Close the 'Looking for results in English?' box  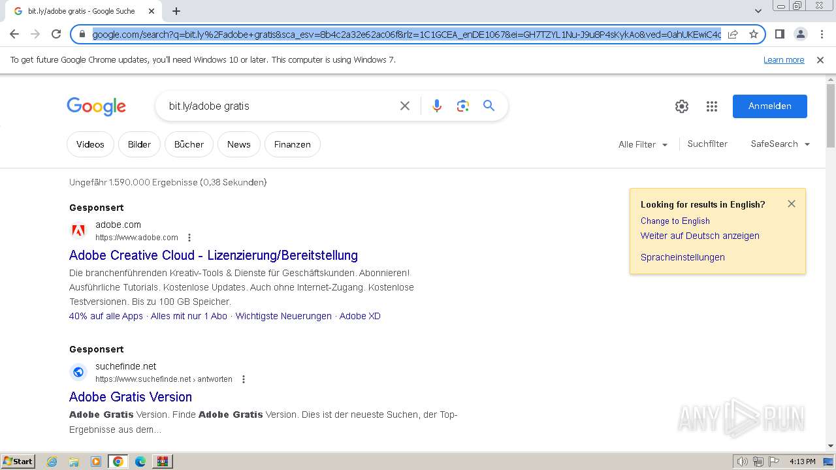792,204
